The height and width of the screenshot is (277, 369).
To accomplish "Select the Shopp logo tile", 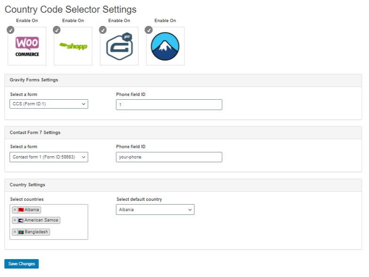I will 73,46.
